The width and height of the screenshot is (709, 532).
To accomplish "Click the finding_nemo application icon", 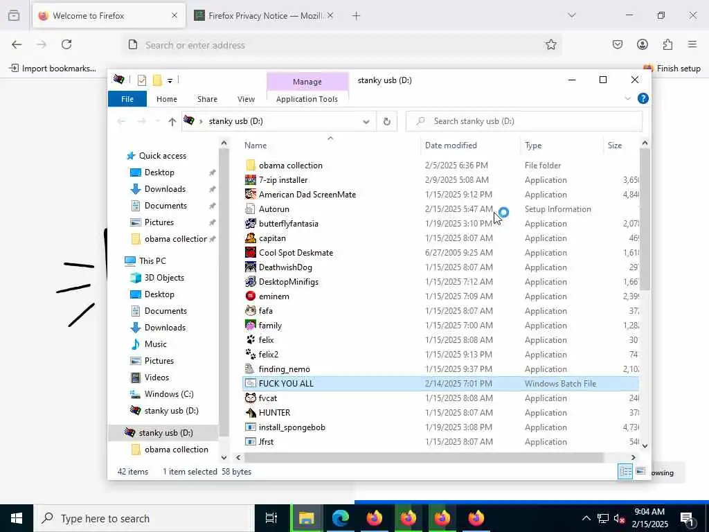I will point(251,369).
